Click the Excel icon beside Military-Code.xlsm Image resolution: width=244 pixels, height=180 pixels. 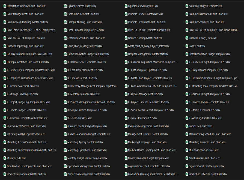pos(5,158)
